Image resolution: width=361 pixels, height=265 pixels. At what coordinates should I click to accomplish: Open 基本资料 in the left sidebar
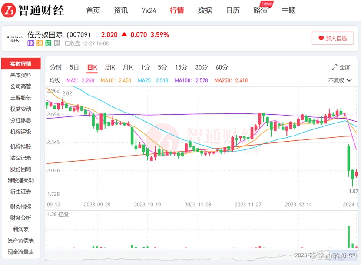pos(21,75)
